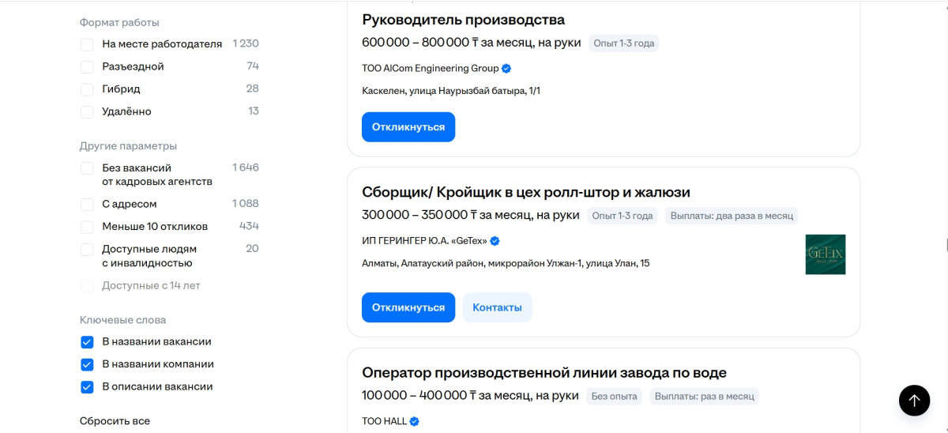Screen dimensions: 948x433
Task: Click verified badge next to AlCom Engineering Group
Action: click(x=506, y=69)
